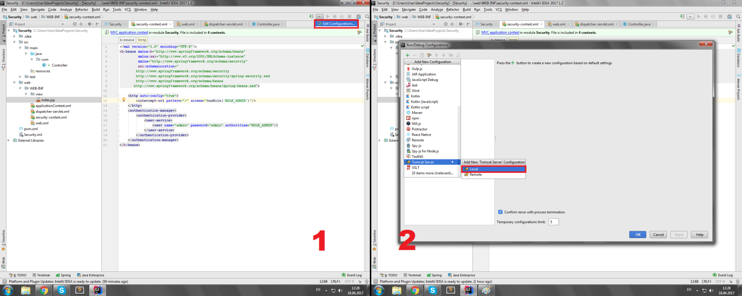Click the Project Structure icon in left window
The height and width of the screenshot is (296, 742).
click(358, 17)
